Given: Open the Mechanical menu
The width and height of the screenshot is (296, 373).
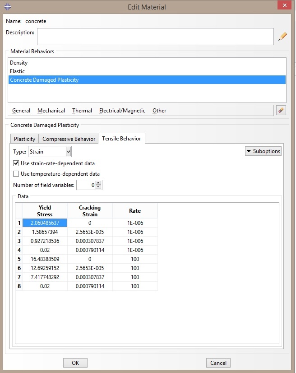Looking at the screenshot, I should click(x=51, y=111).
